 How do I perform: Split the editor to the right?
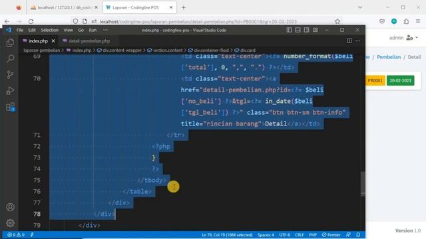(349, 40)
